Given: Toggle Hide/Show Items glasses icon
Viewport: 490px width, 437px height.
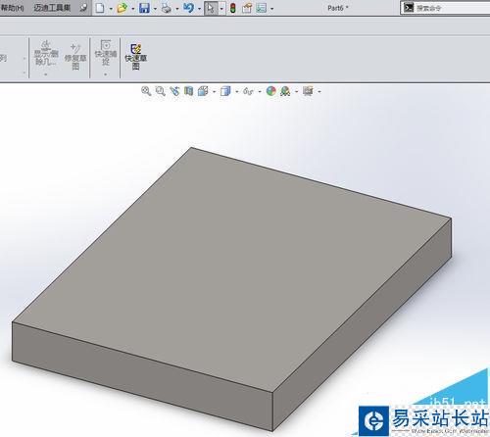Looking at the screenshot, I should 248,91.
